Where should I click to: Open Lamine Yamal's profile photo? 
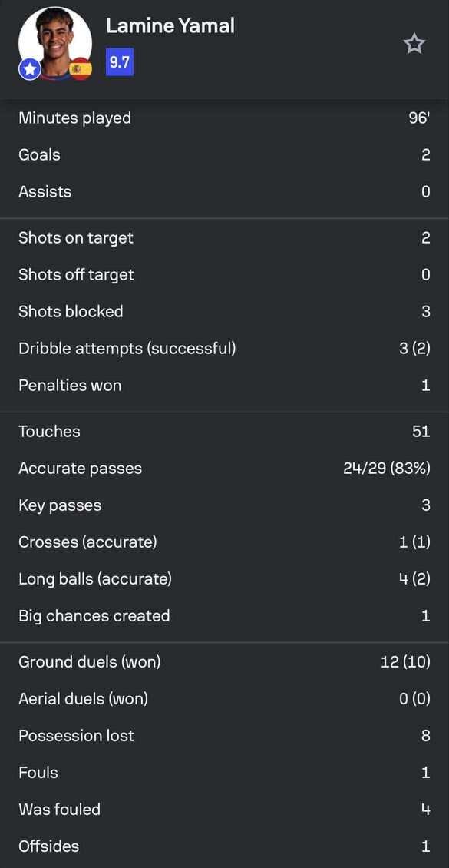click(x=55, y=43)
